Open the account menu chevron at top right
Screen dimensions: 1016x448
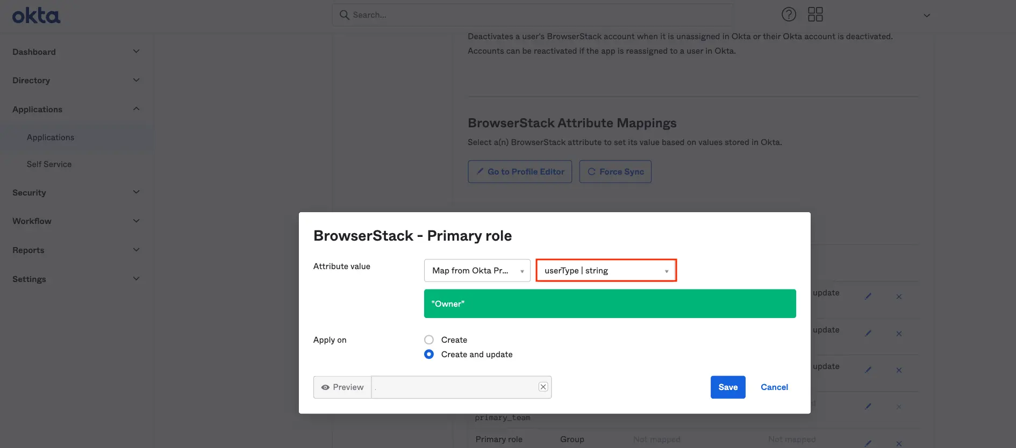pos(926,16)
